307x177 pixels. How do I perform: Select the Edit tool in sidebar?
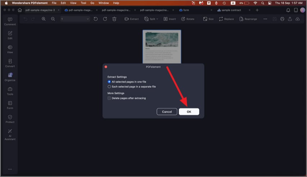pyautogui.click(x=10, y=35)
